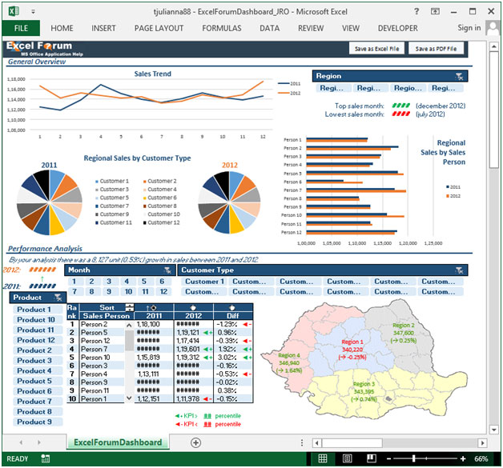Viewport: 503px width, 468px height.
Task: Select the Diff sort option button
Action: click(232, 308)
